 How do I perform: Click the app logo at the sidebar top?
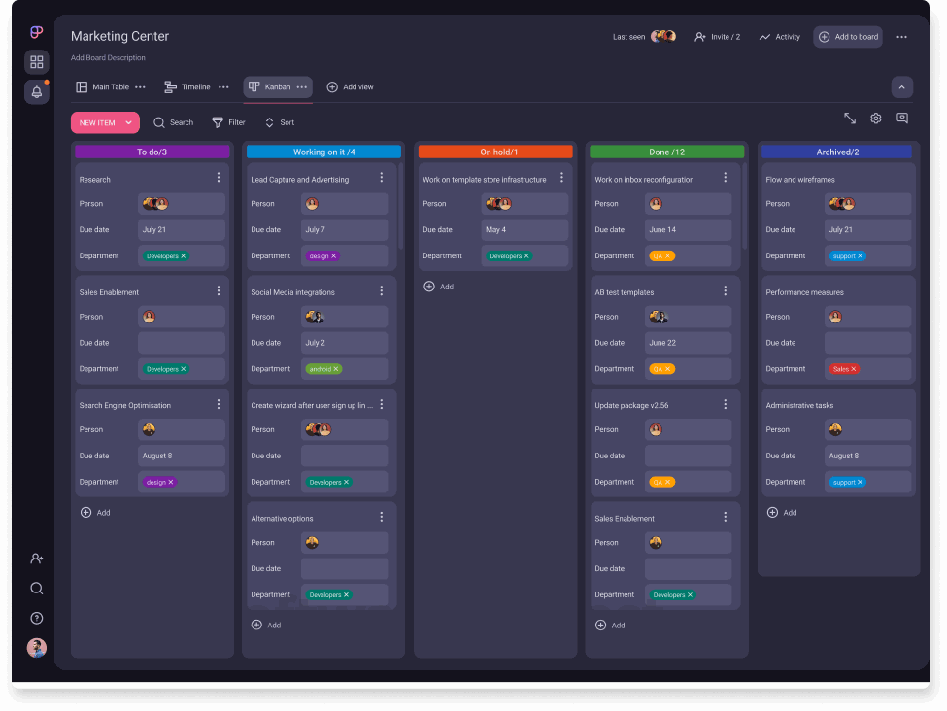[36, 31]
